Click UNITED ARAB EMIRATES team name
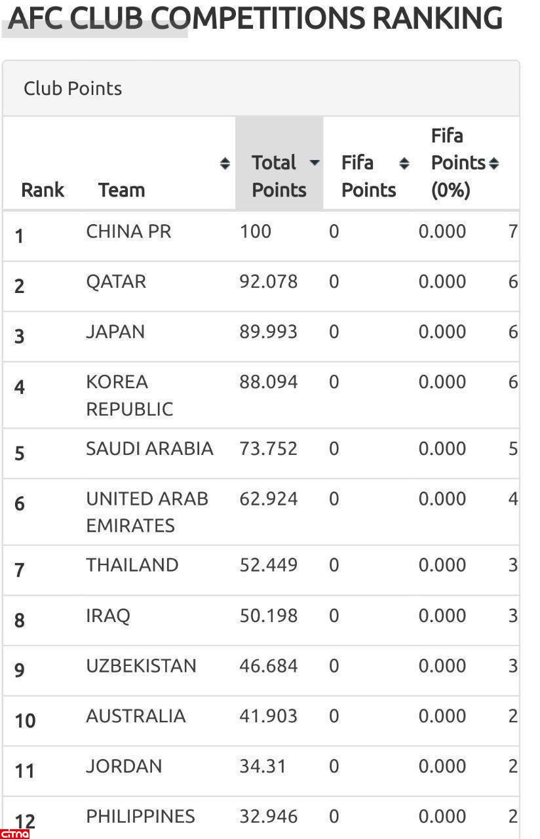Viewport: 540px width, 839px height. (147, 512)
